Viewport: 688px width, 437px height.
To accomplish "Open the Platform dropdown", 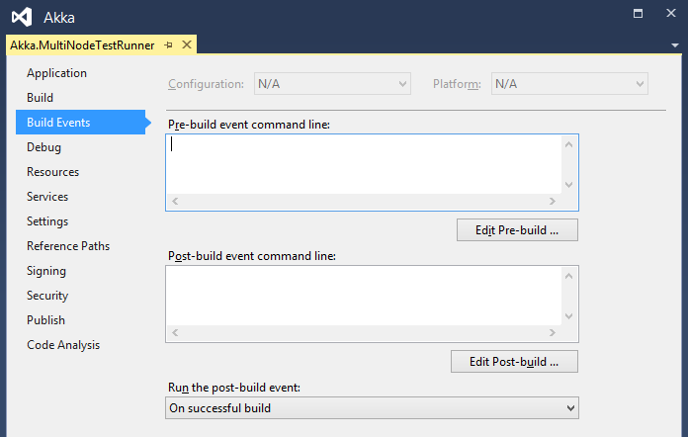I will (x=569, y=84).
